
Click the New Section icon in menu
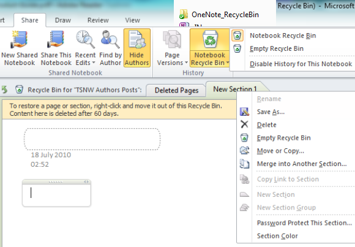(x=244, y=194)
